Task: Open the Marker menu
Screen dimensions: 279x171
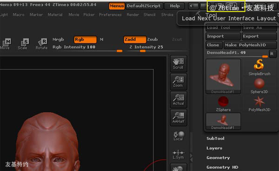Action: pos(36,15)
